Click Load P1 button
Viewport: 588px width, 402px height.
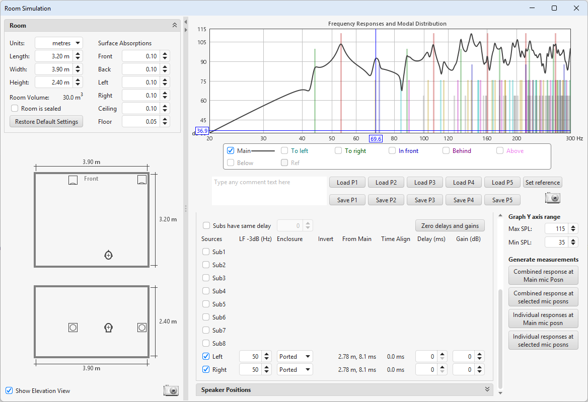[347, 183]
